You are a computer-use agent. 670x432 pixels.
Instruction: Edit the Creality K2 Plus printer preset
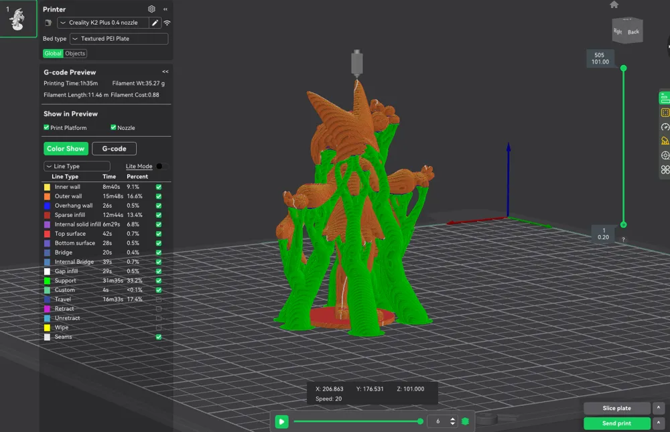[x=155, y=23]
